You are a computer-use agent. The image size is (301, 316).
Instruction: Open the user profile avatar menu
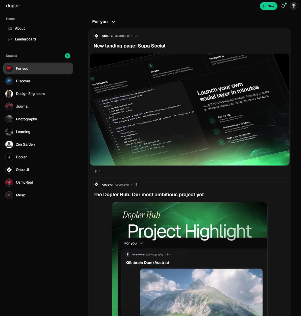click(x=294, y=6)
